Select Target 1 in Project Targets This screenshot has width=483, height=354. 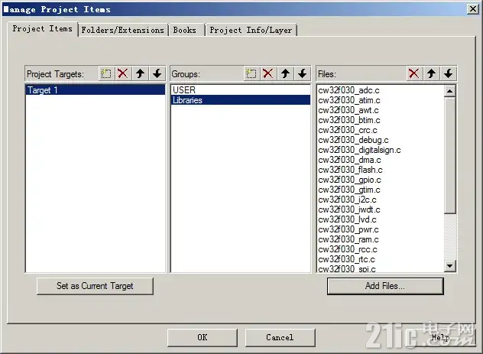tap(96, 90)
